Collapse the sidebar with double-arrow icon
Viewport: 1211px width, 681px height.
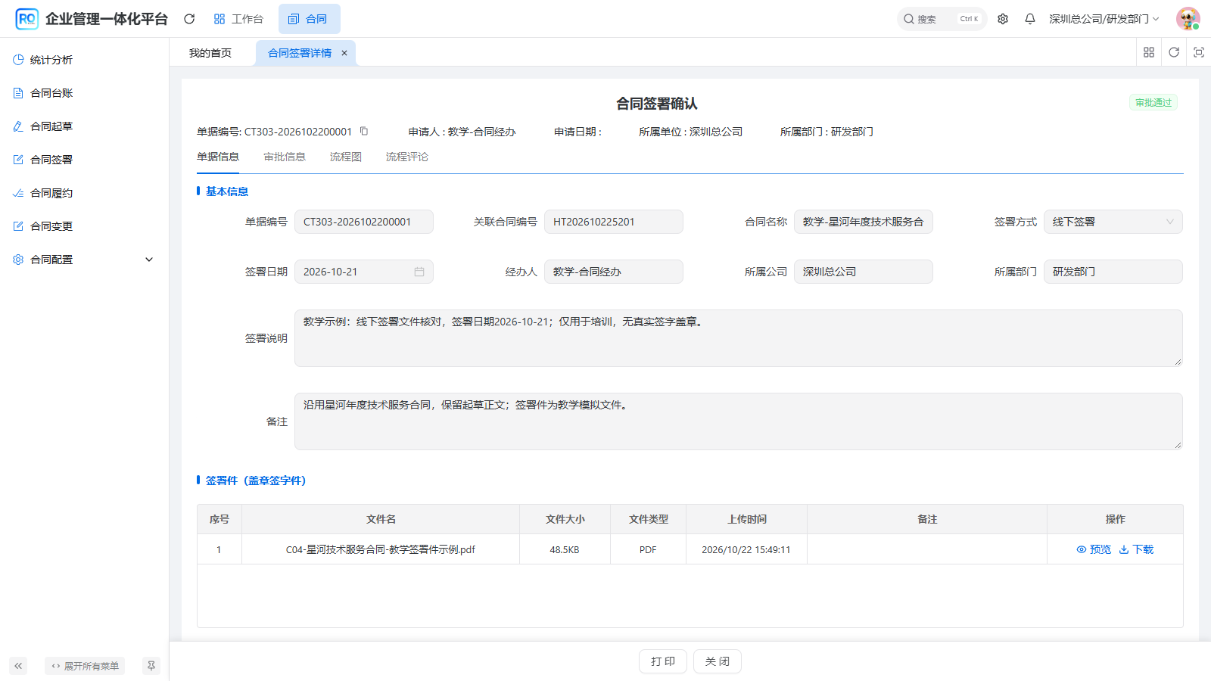[18, 666]
